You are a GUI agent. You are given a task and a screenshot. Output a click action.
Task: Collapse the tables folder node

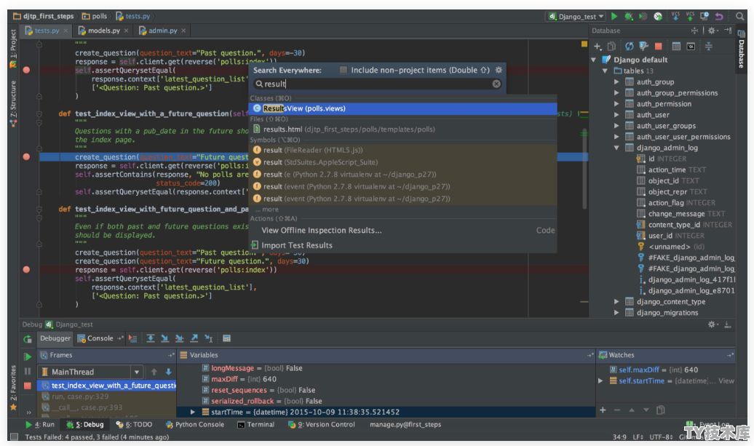point(605,71)
